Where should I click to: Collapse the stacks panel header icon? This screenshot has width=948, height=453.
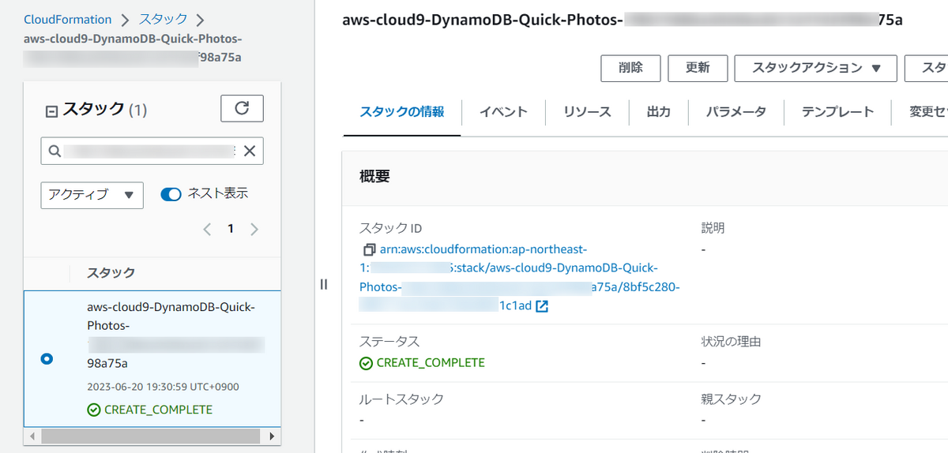point(52,112)
